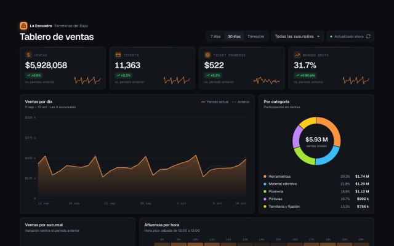Click the Material eléctrico category label

coord(283,184)
